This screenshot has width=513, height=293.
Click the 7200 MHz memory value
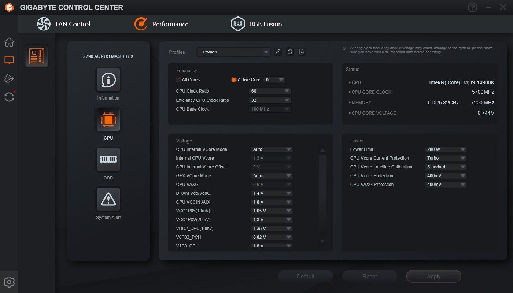pos(483,103)
